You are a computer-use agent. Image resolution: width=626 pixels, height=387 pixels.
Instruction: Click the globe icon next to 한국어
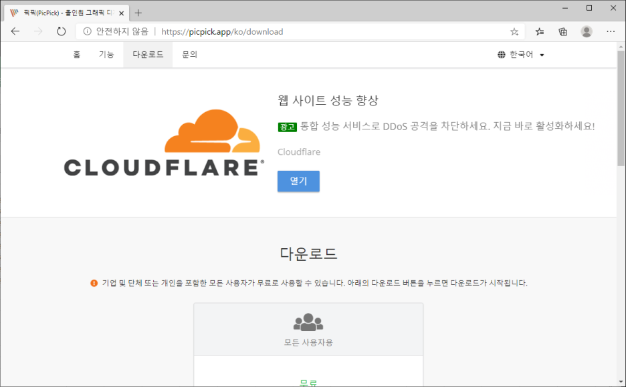coord(502,55)
